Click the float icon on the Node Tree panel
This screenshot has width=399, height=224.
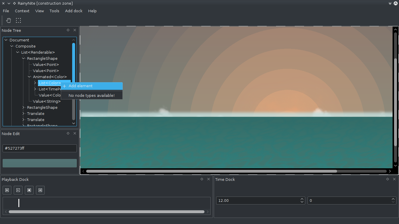68,30
